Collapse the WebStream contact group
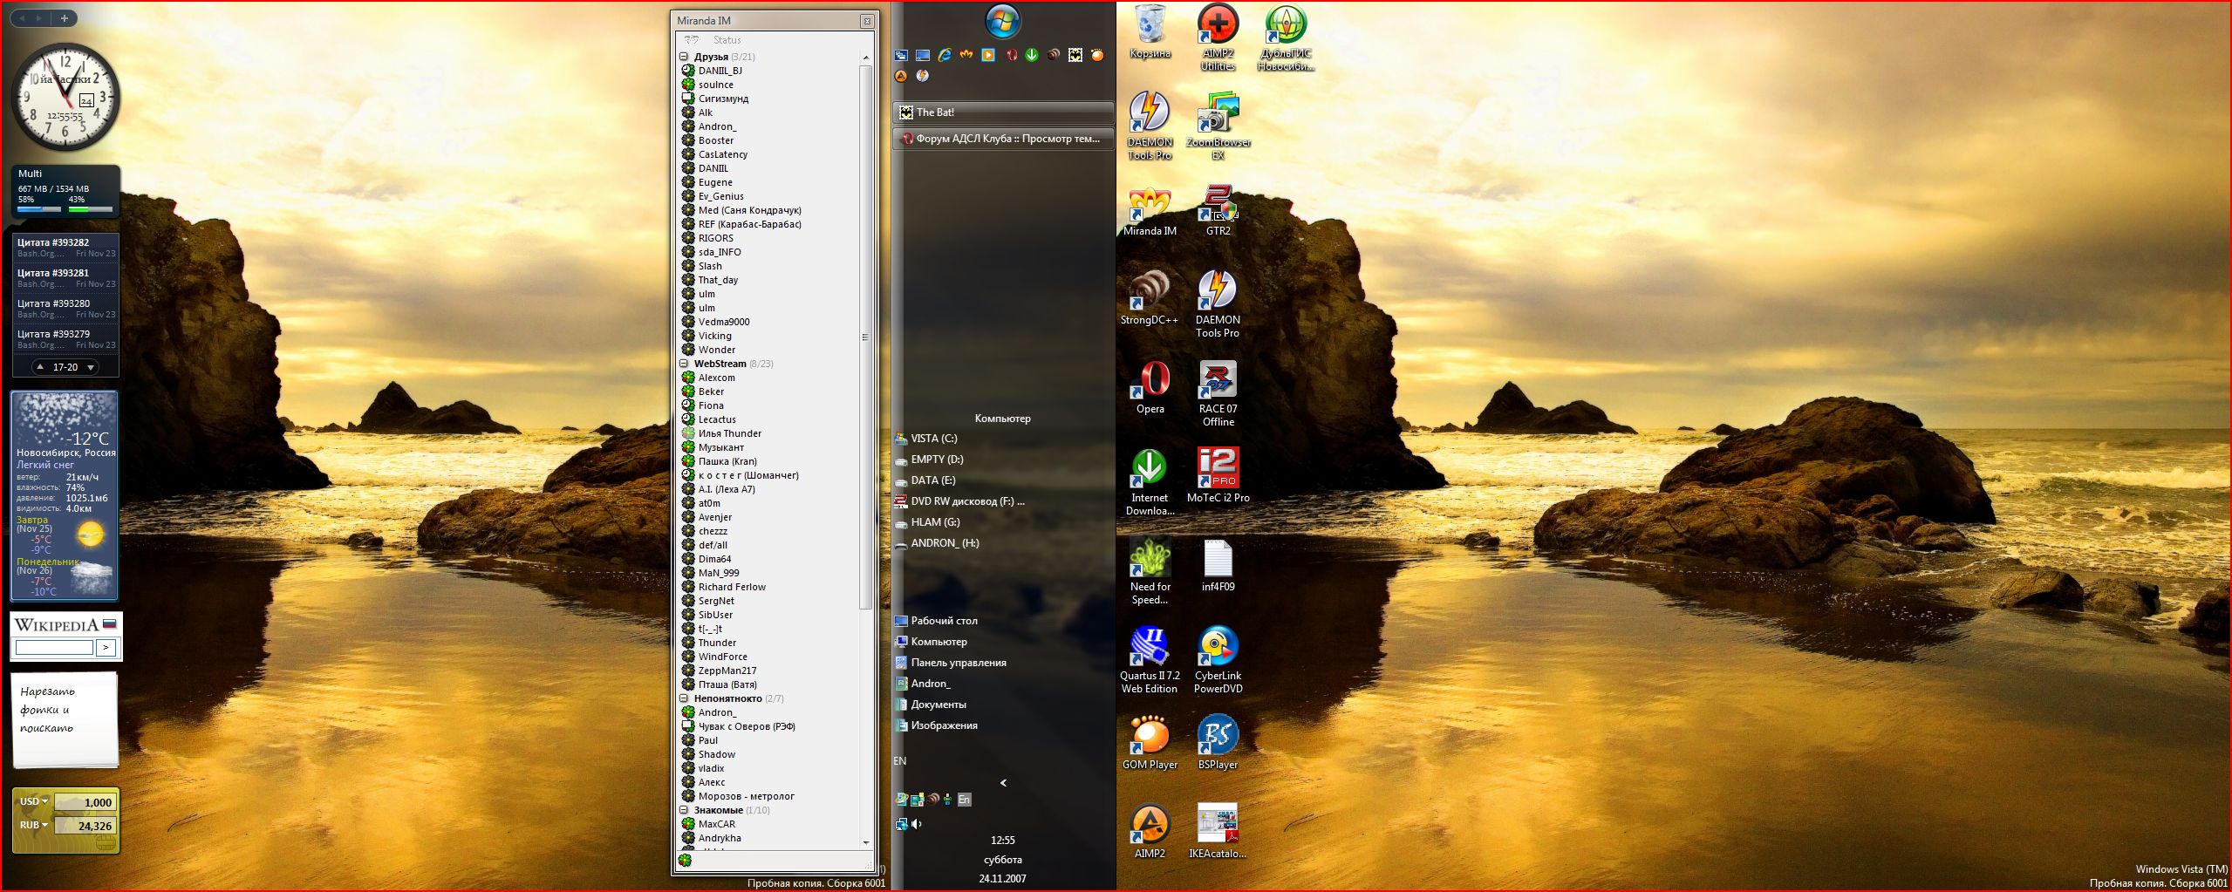 click(x=684, y=364)
